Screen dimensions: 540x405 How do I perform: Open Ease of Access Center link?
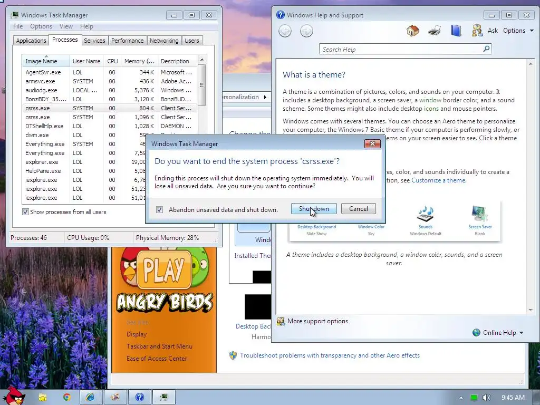157,359
